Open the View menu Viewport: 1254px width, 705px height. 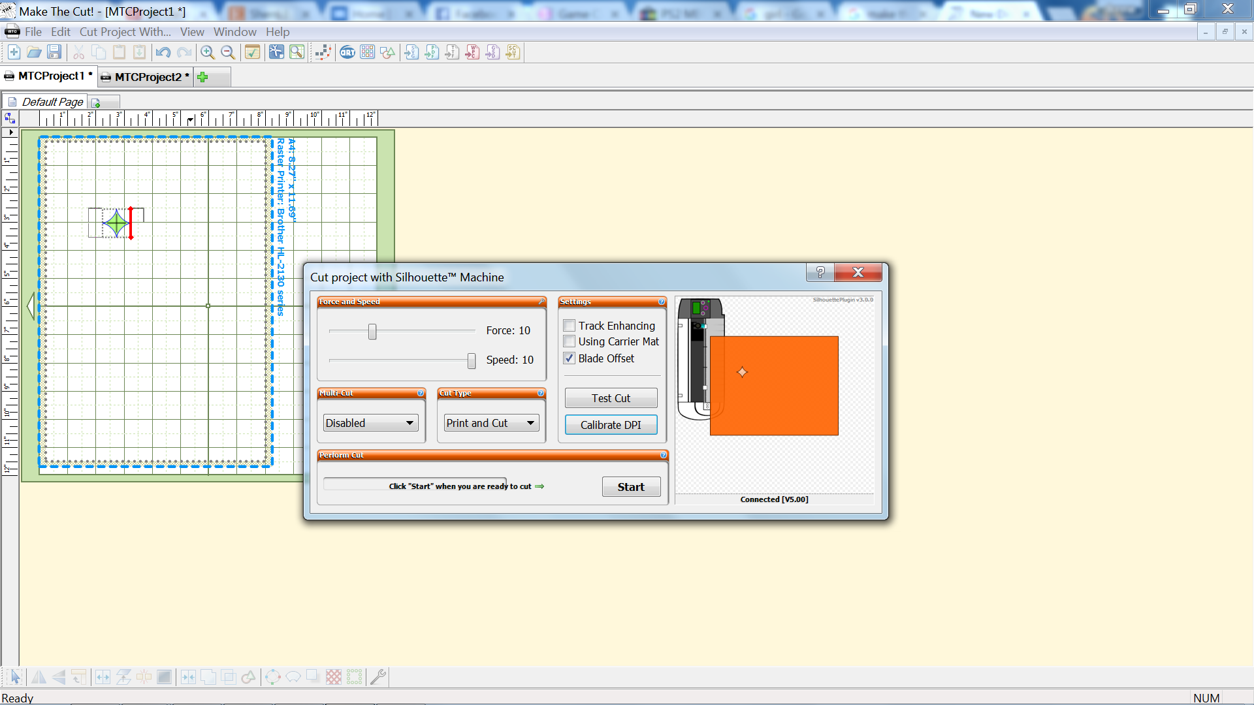(192, 32)
